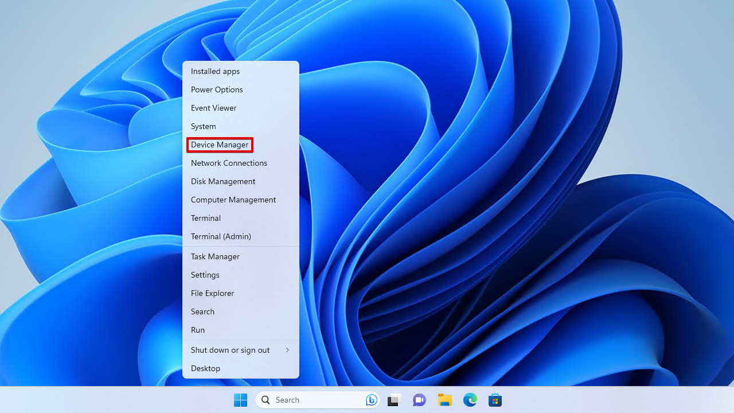Select Device Manager from the context menu
734x413 pixels.
pos(220,145)
